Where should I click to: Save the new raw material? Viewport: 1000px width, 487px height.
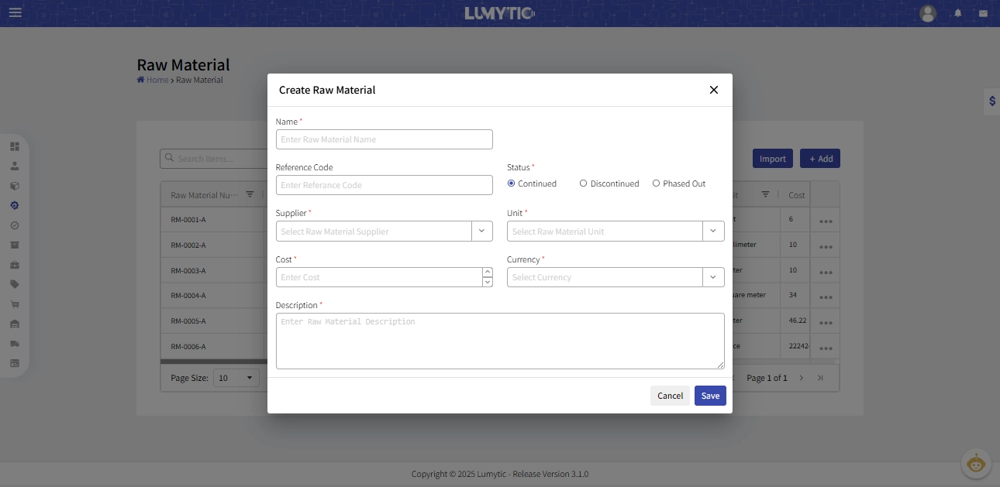point(710,396)
